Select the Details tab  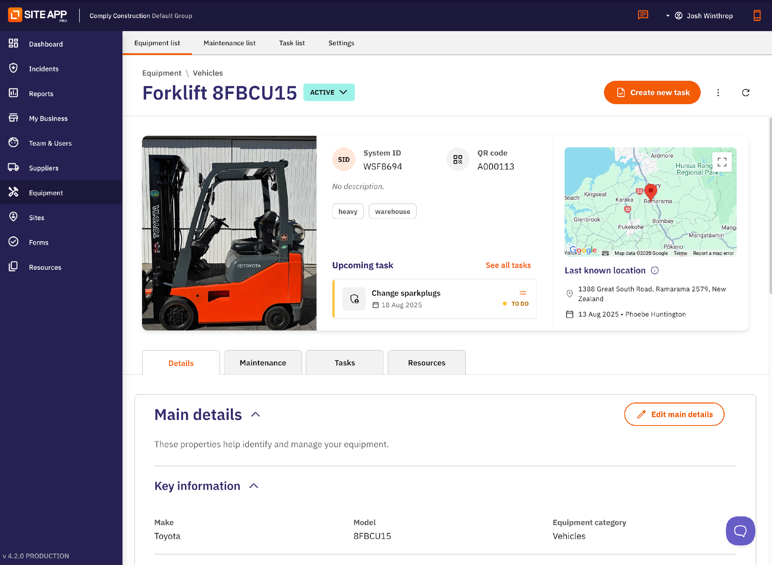click(x=181, y=363)
